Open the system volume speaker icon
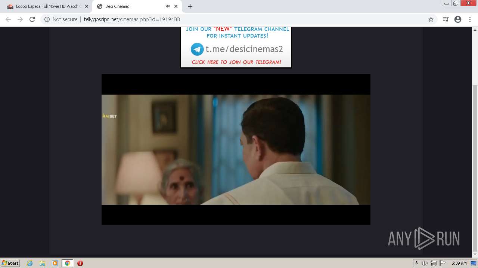The width and height of the screenshot is (478, 268). coord(425,263)
